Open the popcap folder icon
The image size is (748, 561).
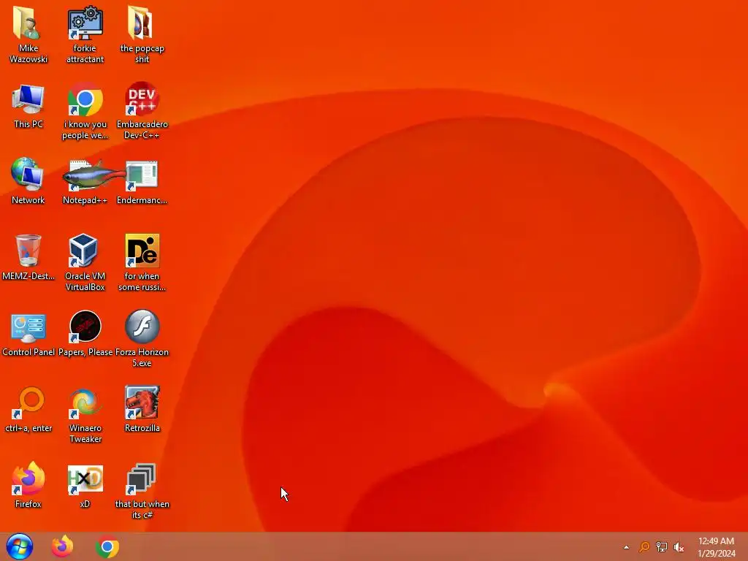click(142, 23)
